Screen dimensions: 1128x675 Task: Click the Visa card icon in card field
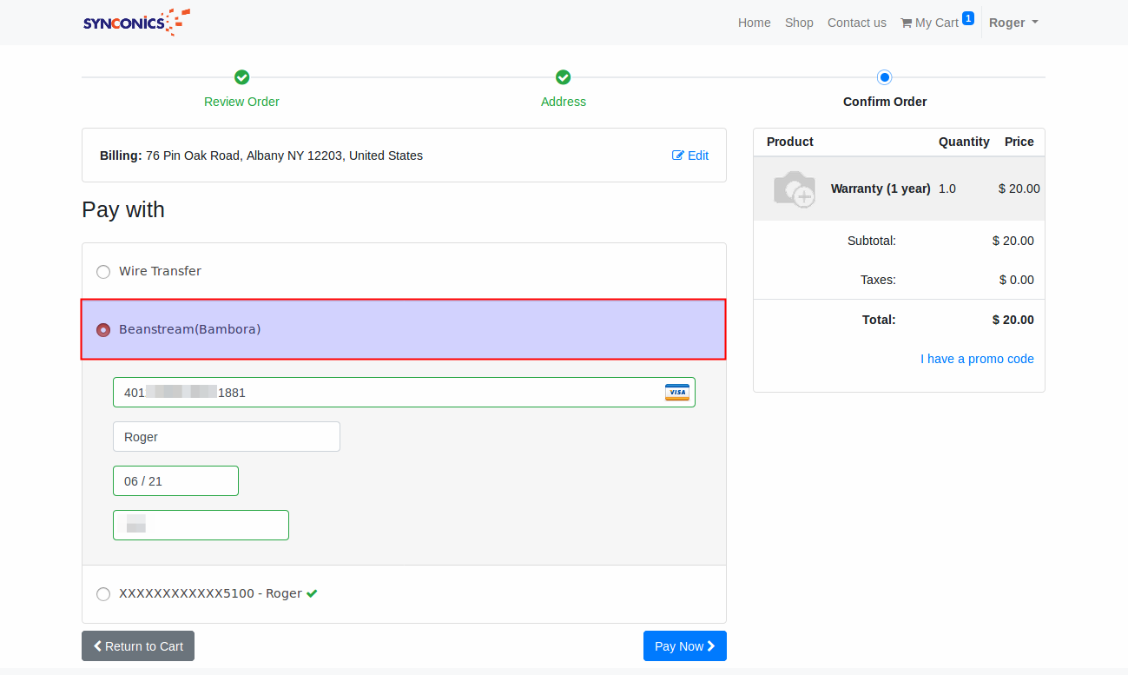[x=676, y=393]
